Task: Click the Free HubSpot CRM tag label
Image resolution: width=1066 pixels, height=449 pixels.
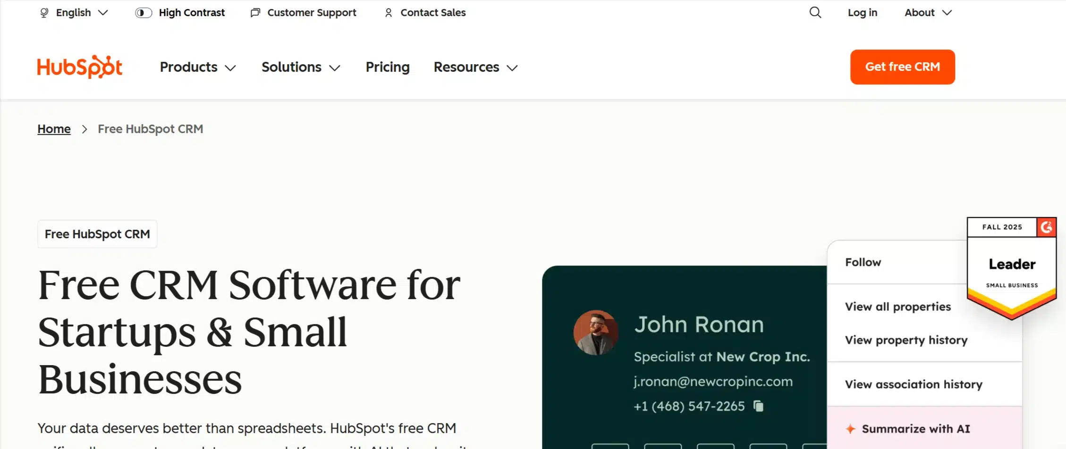Action: click(x=97, y=234)
